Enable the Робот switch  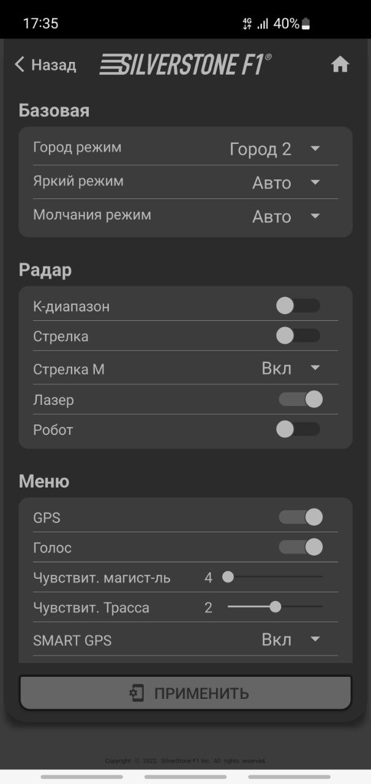(298, 429)
